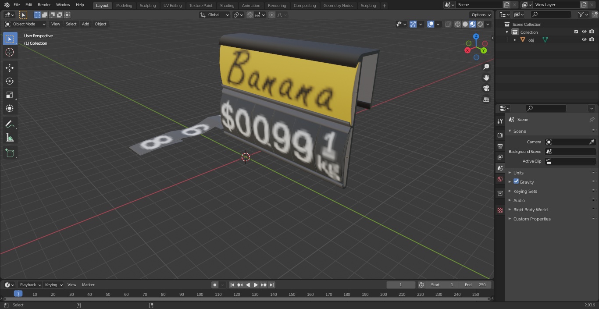Switch to the Modeling workspace tab
The image size is (599, 309).
pos(124,5)
